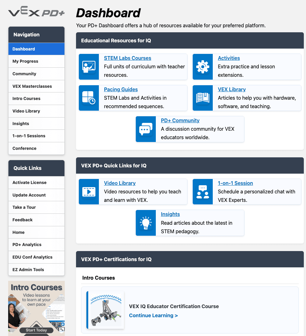Click the Pacing Guides icon

(x=89, y=98)
